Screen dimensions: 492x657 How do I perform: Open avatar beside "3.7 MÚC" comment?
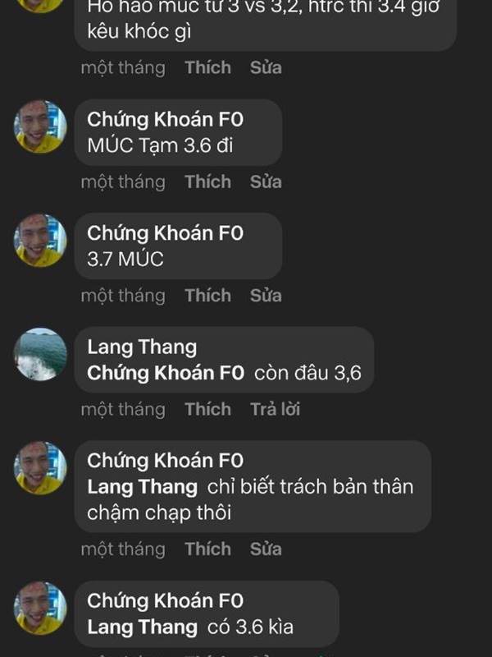pyautogui.click(x=40, y=241)
